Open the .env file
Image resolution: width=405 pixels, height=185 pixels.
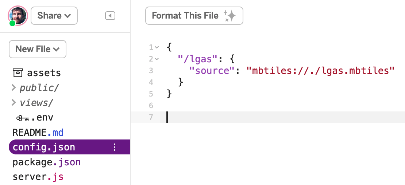(x=42, y=118)
